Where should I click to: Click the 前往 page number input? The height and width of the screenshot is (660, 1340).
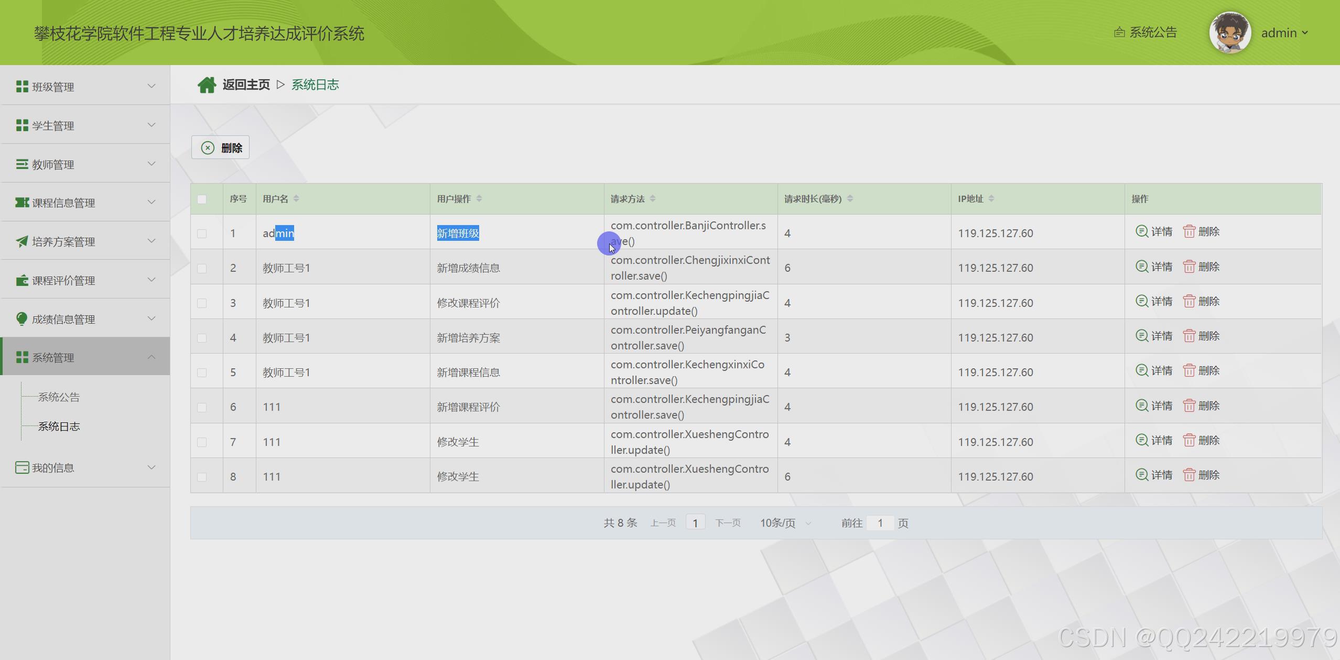click(880, 523)
